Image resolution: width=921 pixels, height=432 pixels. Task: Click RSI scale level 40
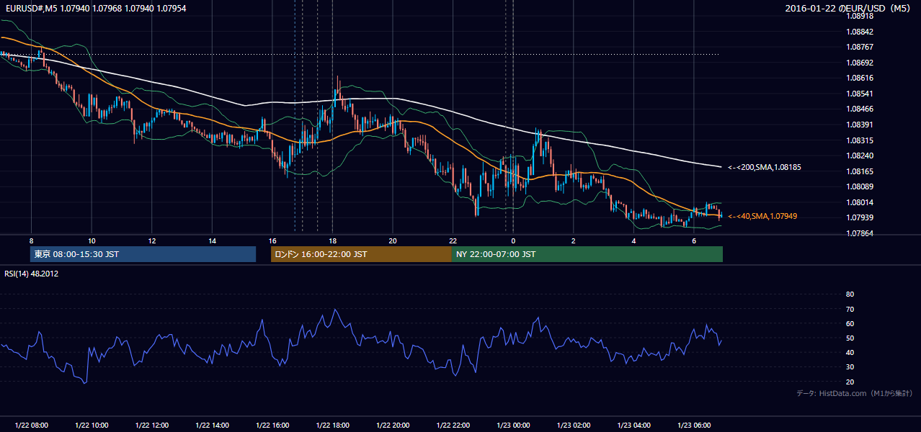pyautogui.click(x=850, y=352)
